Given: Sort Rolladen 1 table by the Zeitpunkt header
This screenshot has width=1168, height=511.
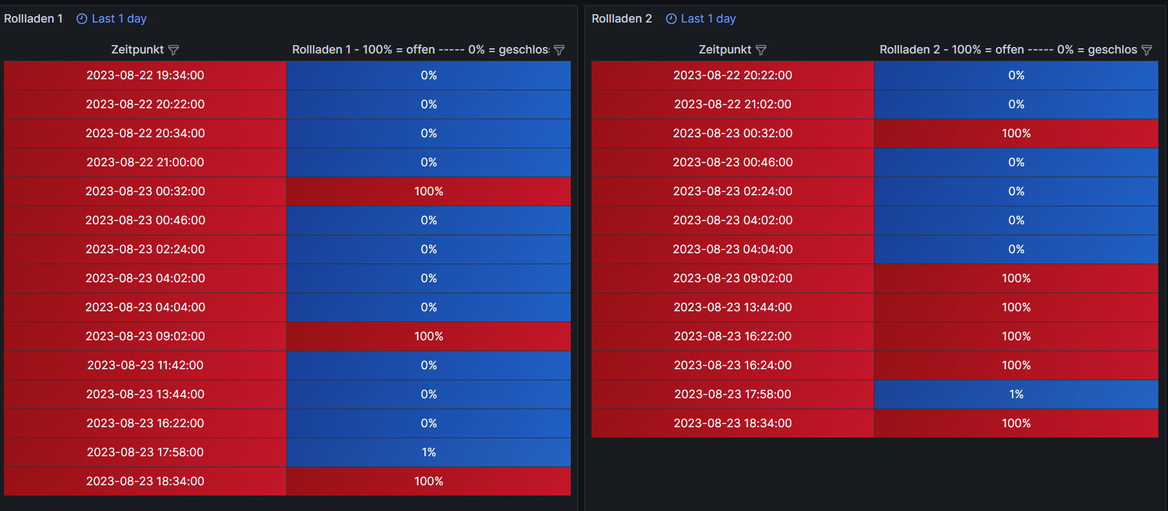Looking at the screenshot, I should click(x=137, y=50).
